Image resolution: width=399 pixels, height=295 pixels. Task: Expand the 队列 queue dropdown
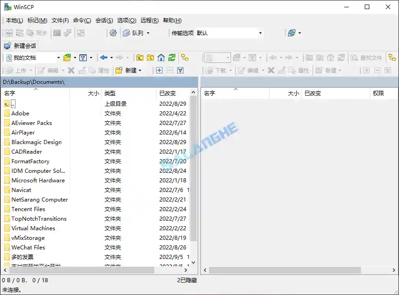147,33
